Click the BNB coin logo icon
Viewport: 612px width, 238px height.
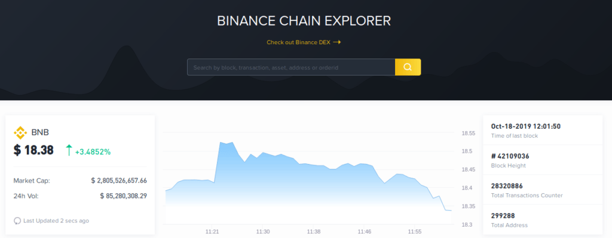[20, 132]
